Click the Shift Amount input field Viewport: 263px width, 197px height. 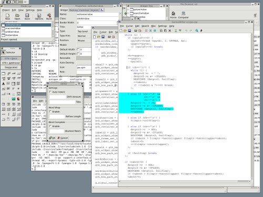(57, 97)
